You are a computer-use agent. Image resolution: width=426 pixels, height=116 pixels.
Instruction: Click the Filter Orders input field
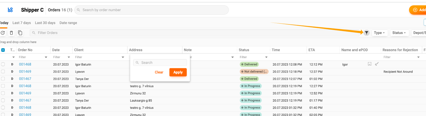159,33
